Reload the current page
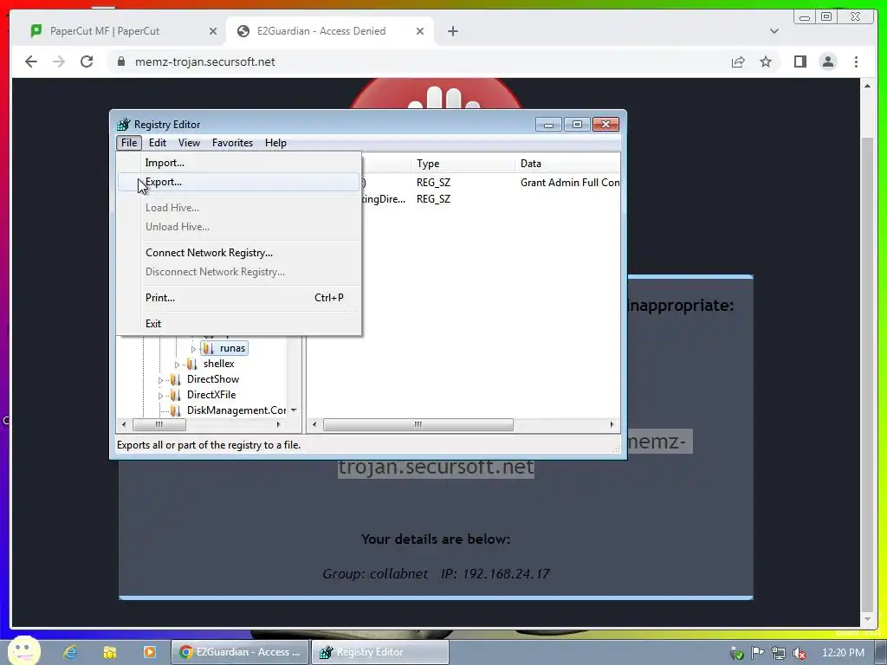The width and height of the screenshot is (887, 665). click(87, 61)
